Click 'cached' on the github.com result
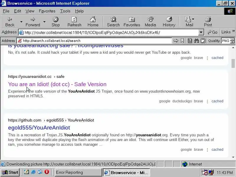 217,150
